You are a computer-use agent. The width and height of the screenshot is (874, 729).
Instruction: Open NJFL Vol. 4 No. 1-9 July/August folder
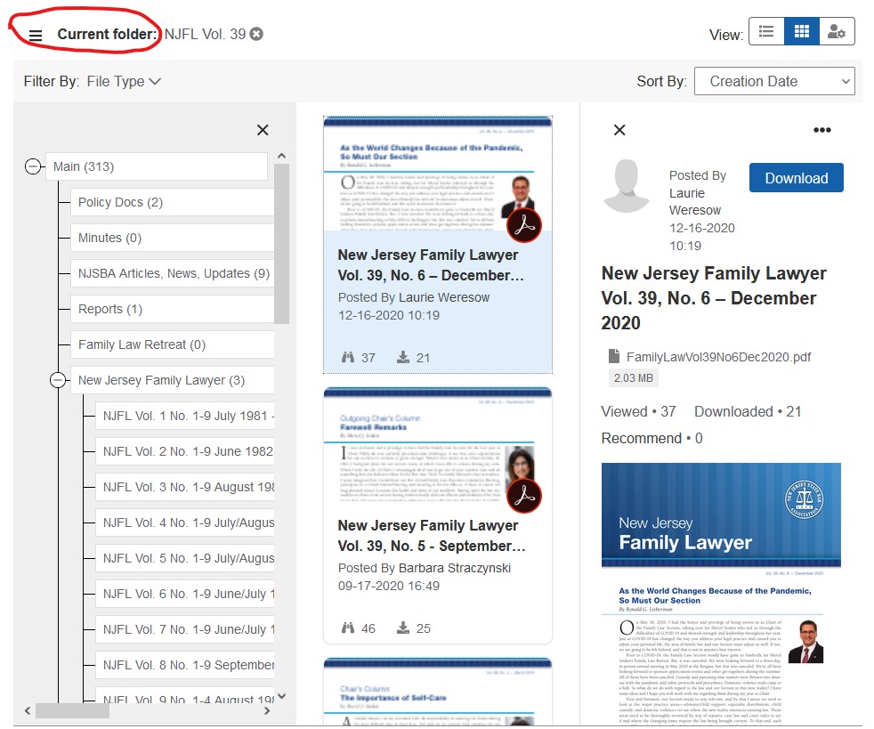click(x=185, y=522)
